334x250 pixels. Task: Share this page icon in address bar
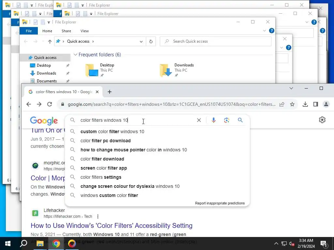tap(282, 104)
